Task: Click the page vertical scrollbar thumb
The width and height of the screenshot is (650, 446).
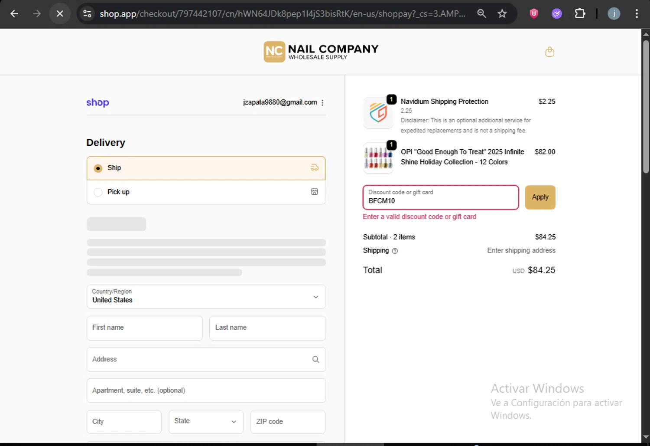Action: pos(646,106)
